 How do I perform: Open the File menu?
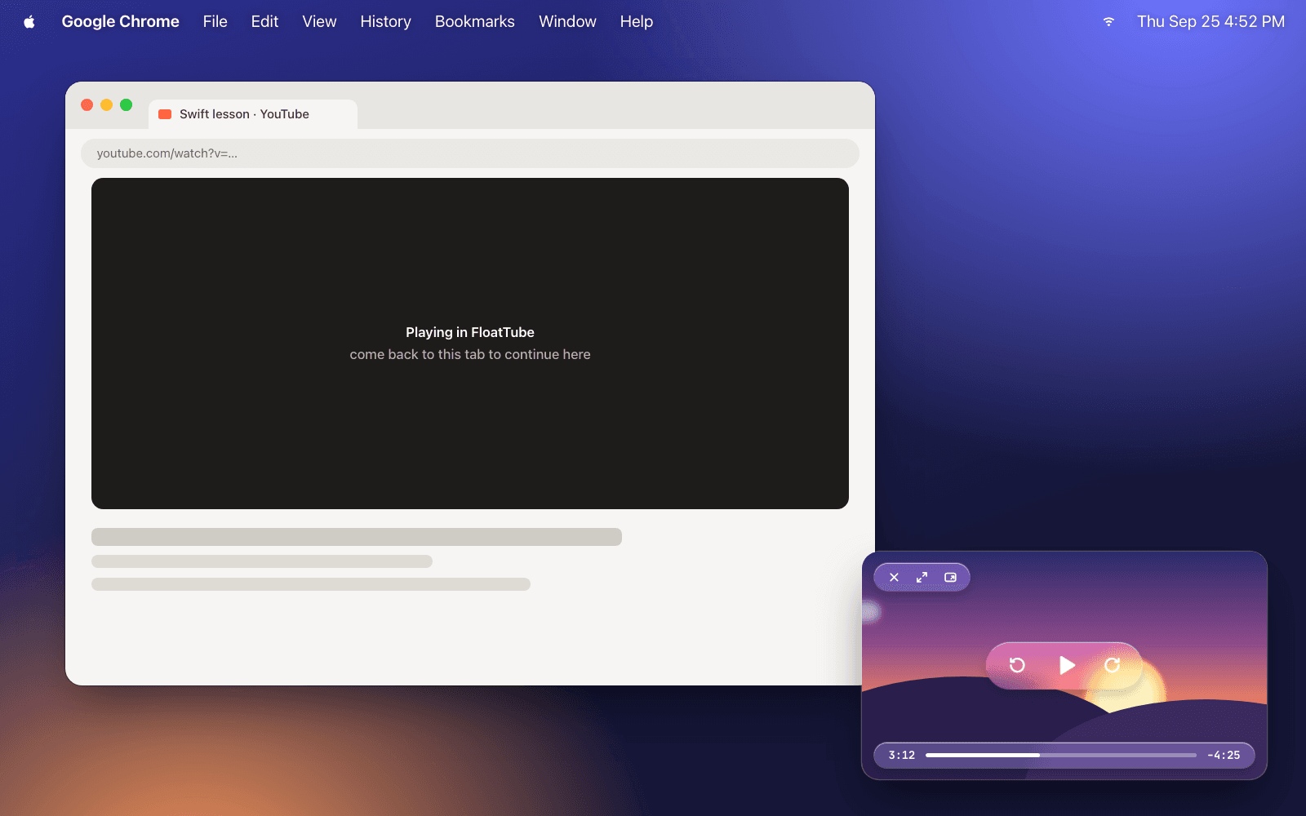[215, 22]
